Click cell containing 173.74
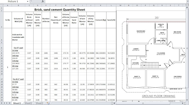The width and height of the screenshot is (189, 105). (66, 53)
